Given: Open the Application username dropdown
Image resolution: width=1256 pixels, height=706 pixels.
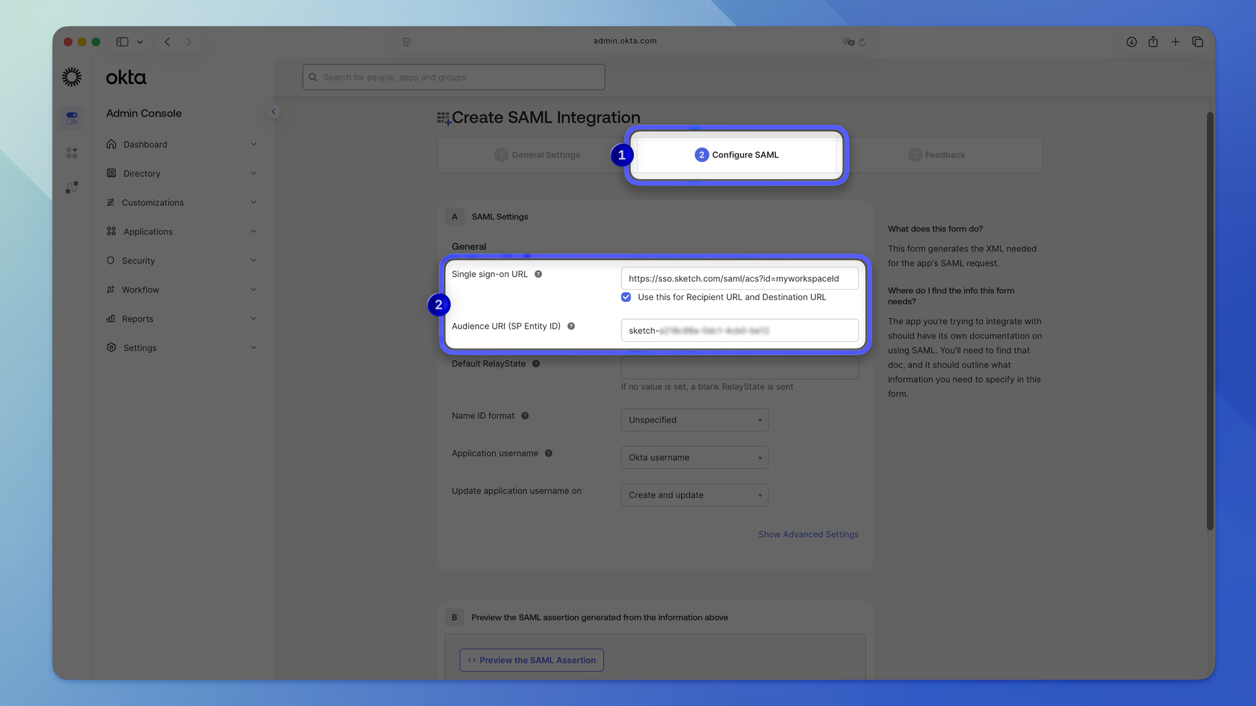Looking at the screenshot, I should [x=694, y=458].
